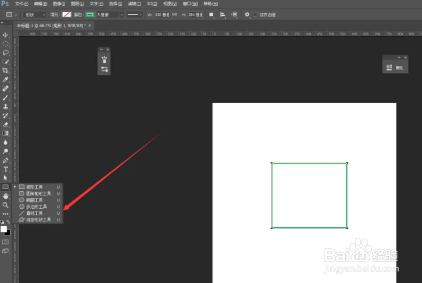Click the path operations icon in options bar

click(211, 15)
